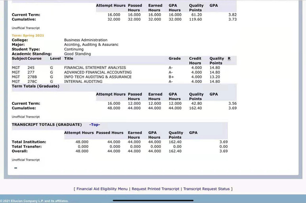Select Financial Statement Analysis course title
The image size is (306, 203).
(x=95, y=68)
